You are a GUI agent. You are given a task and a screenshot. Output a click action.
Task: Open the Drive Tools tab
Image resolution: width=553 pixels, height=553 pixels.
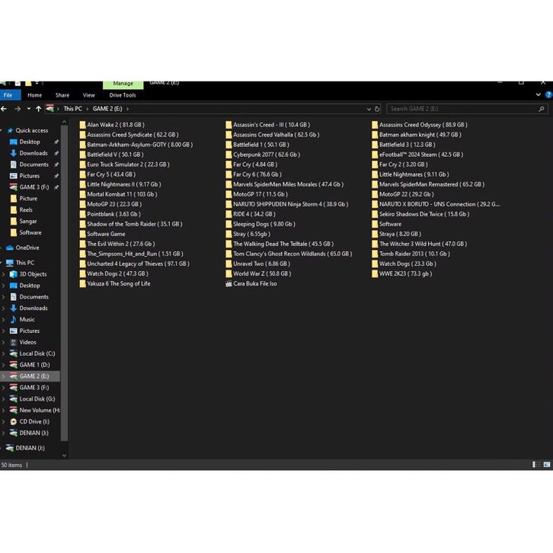[x=123, y=95]
